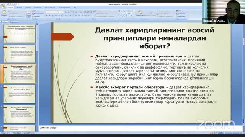Open the Рецензирование ribbon tab
This screenshot has height=137, width=245.
[x=64, y=8]
